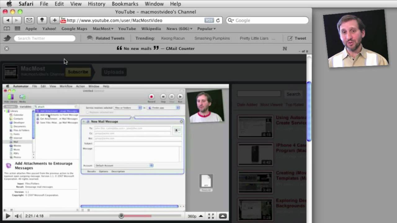
Task: Expand the video to fullscreen
Action: [211, 216]
